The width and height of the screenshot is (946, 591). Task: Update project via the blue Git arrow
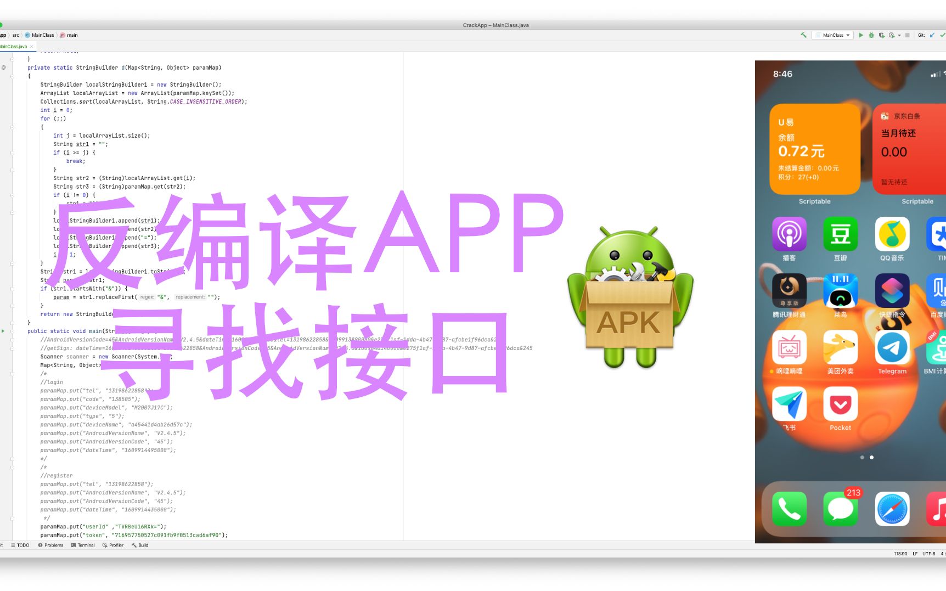point(932,35)
